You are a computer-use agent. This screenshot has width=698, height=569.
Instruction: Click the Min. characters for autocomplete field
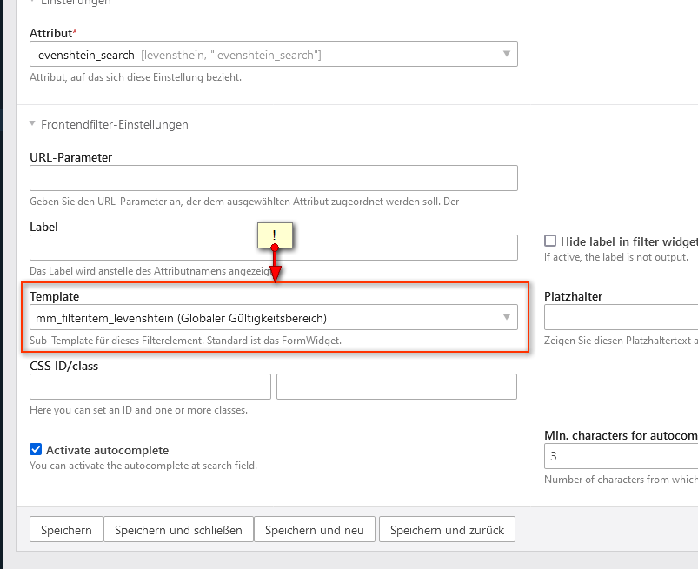point(621,456)
